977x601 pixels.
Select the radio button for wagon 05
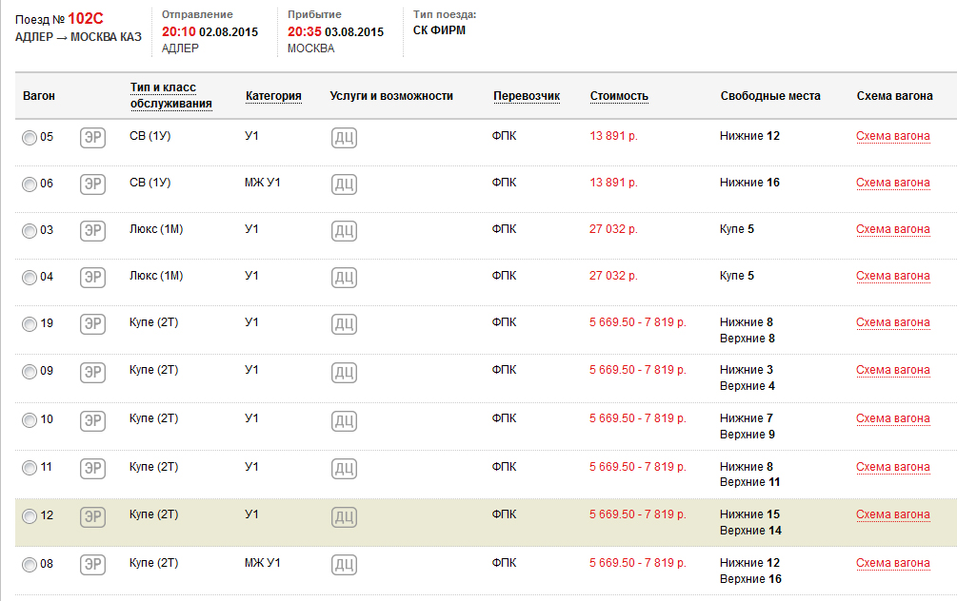pos(30,138)
